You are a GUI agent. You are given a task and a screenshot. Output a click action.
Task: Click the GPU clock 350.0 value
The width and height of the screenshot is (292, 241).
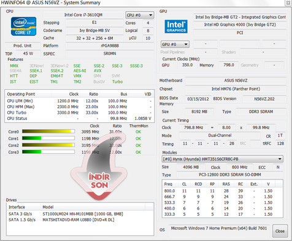click(187, 65)
